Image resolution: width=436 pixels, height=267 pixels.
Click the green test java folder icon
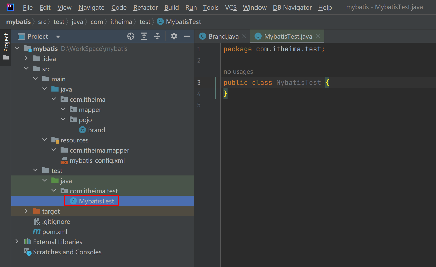point(55,181)
